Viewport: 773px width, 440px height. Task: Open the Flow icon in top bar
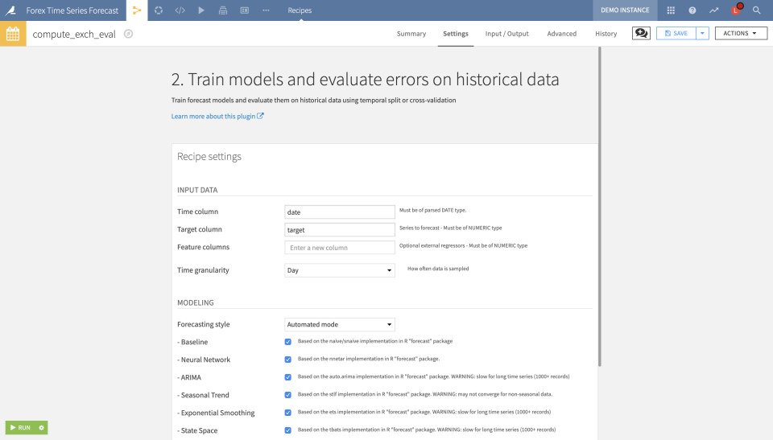137,10
